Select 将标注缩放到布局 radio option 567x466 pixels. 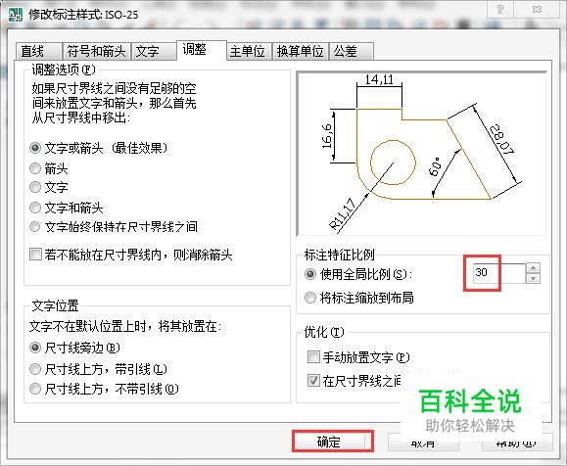pyautogui.click(x=310, y=298)
